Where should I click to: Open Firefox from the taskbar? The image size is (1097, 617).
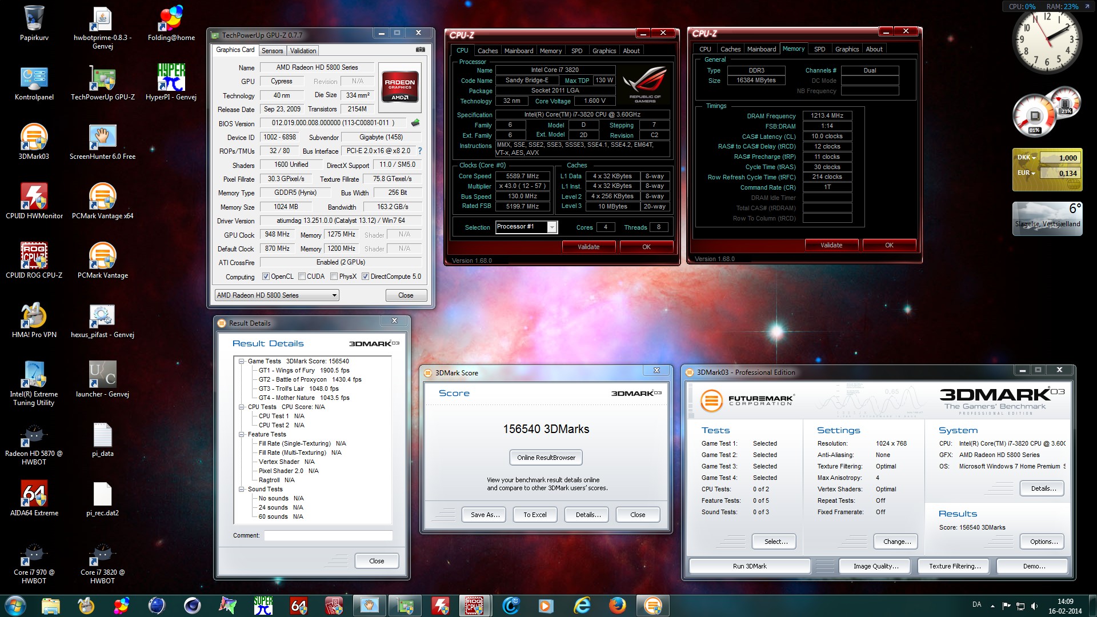[x=617, y=606]
